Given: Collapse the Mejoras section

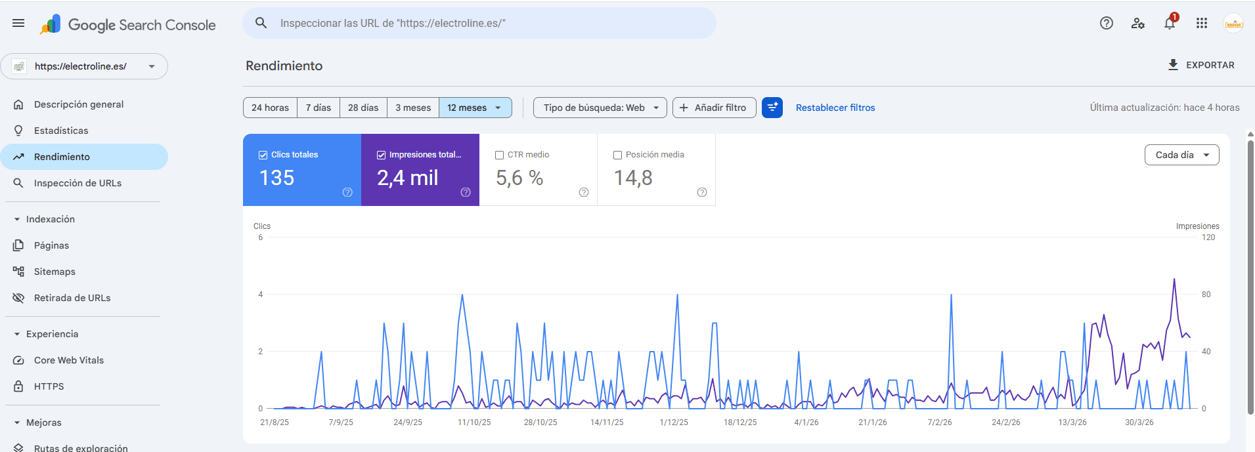Looking at the screenshot, I should [x=17, y=422].
